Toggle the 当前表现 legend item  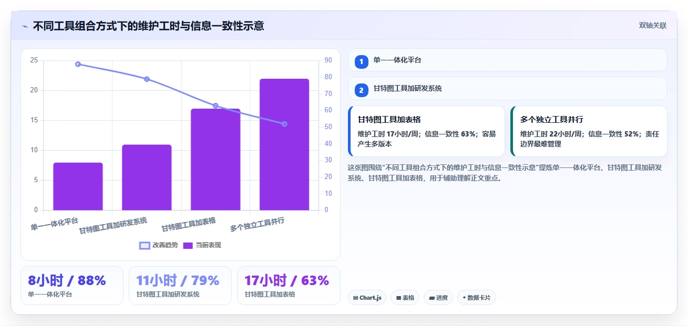[x=202, y=245]
